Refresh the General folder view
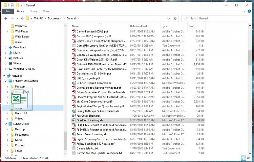Viewport: 254px width, 162px height. pos(175,19)
